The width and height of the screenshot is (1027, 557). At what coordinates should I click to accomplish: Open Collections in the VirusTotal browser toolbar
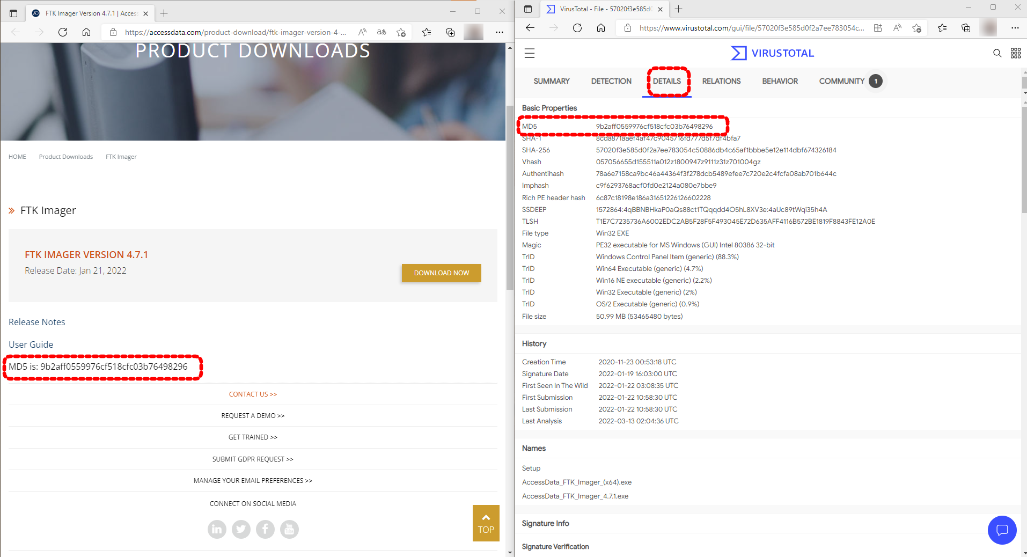pos(966,28)
